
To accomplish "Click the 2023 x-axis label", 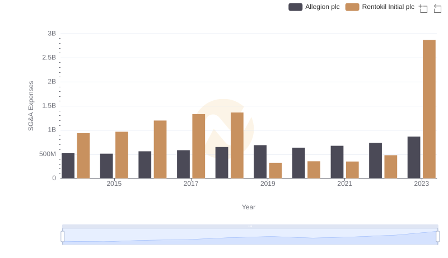I will point(422,184).
